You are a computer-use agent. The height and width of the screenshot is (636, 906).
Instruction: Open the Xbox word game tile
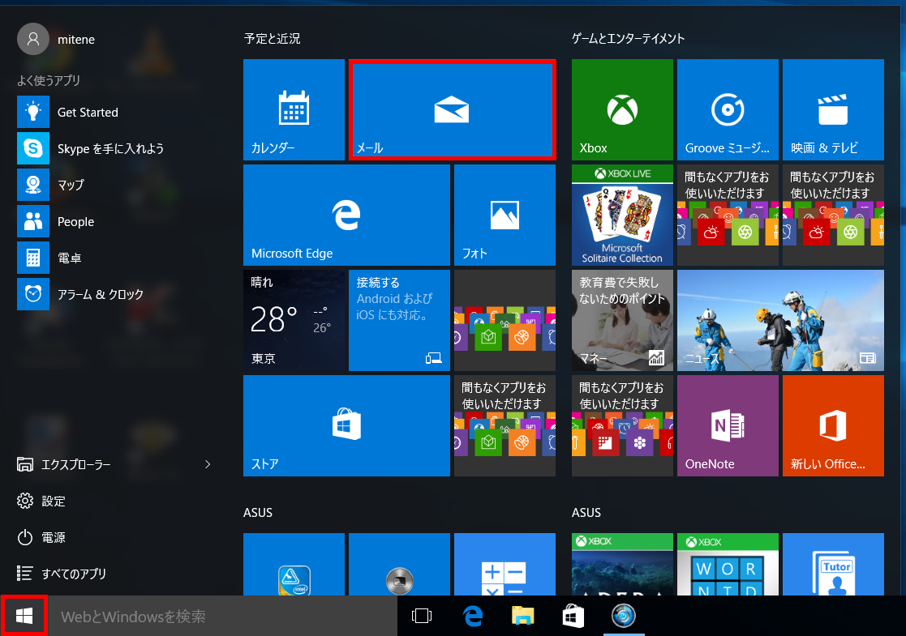[728, 565]
